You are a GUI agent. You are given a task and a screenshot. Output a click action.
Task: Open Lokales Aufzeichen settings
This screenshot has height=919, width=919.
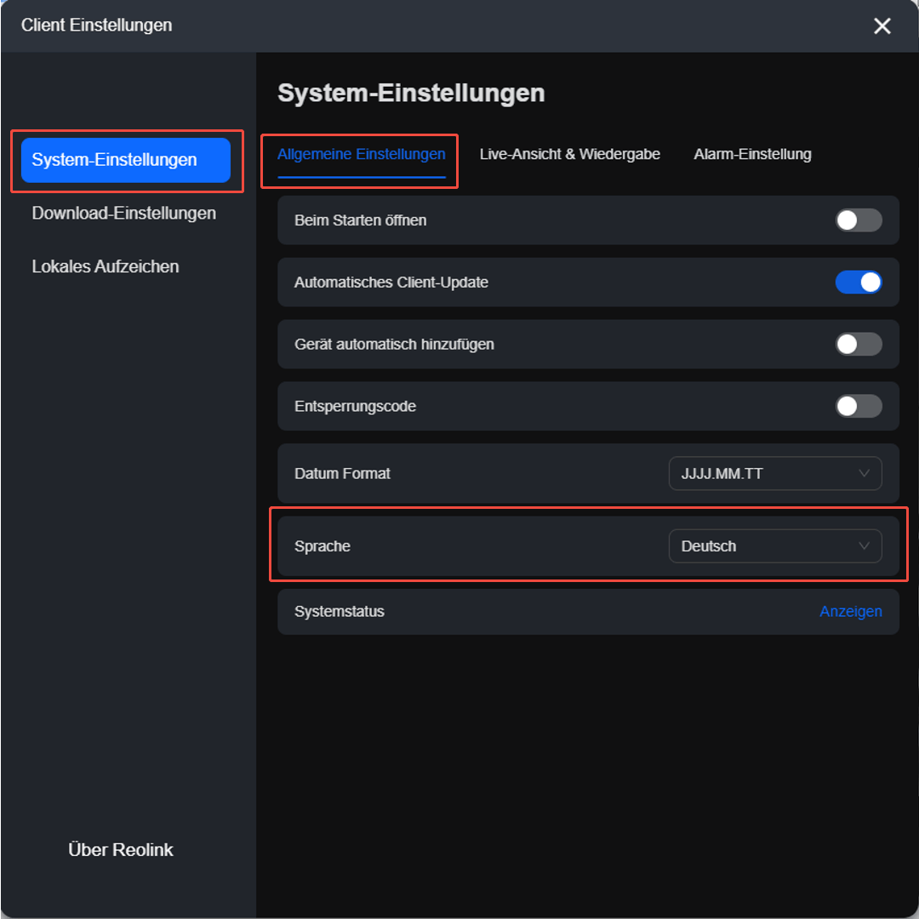[x=106, y=266]
